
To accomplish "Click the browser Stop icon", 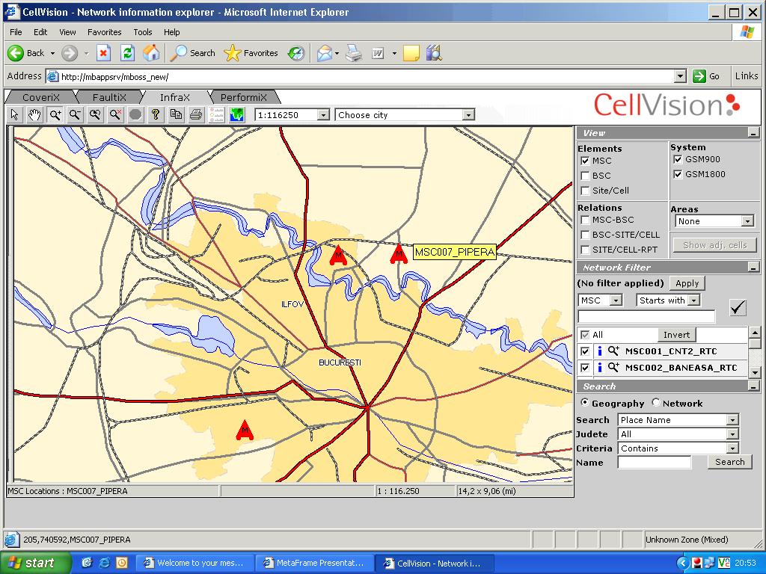I will (x=103, y=53).
